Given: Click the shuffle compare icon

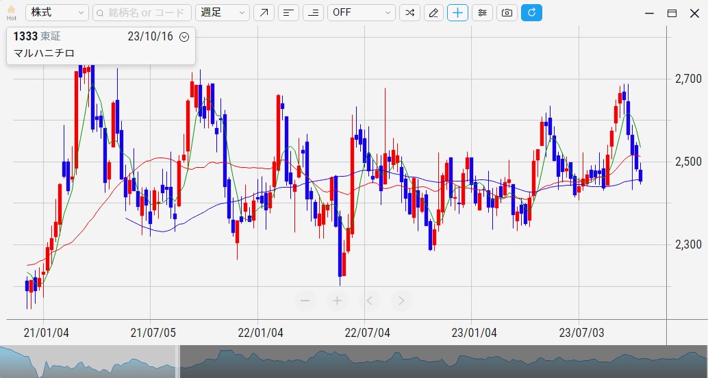Looking at the screenshot, I should tap(409, 13).
